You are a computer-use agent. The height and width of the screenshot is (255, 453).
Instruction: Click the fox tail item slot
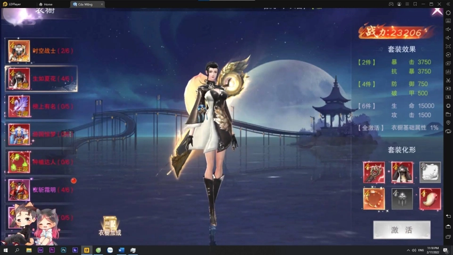pos(430,198)
